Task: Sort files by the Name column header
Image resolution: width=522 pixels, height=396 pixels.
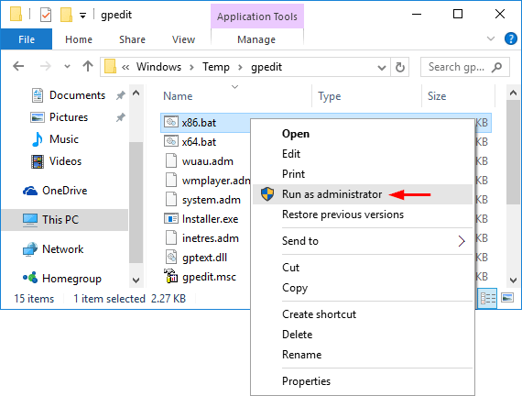Action: (x=178, y=96)
